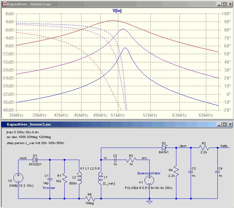Select the D1 MV2201 varactor diode symbol

35,160
